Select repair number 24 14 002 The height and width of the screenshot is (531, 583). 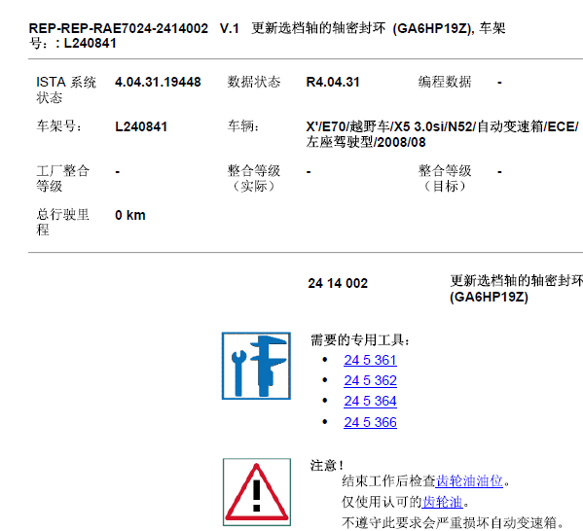(x=338, y=284)
